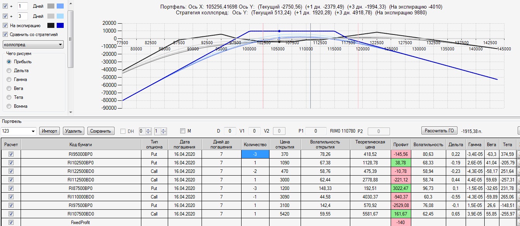This screenshot has width=520, height=226.
Task: Click the Сохранить button
Action: point(101,131)
